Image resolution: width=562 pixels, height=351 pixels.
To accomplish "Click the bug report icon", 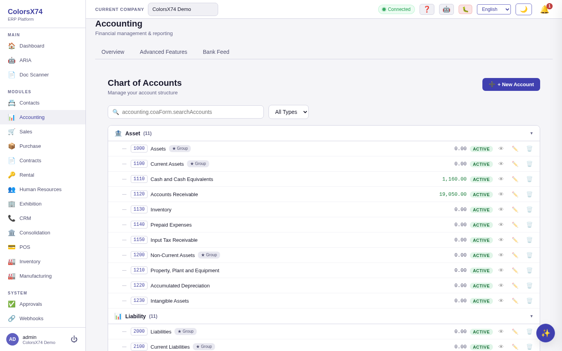I will coord(465,9).
